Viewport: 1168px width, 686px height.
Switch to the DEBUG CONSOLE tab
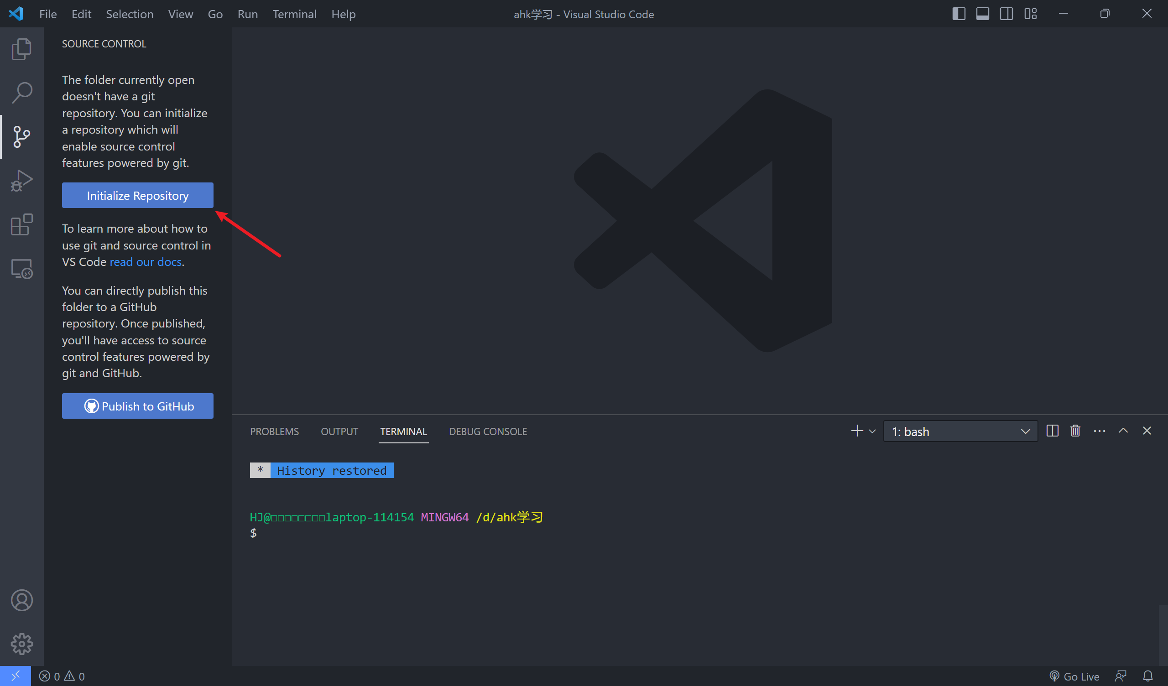click(x=488, y=431)
